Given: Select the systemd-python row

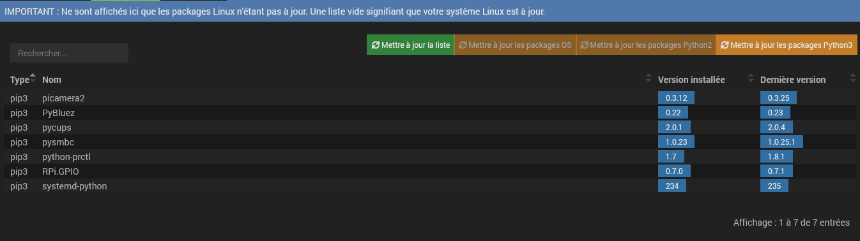Looking at the screenshot, I should (x=430, y=186).
